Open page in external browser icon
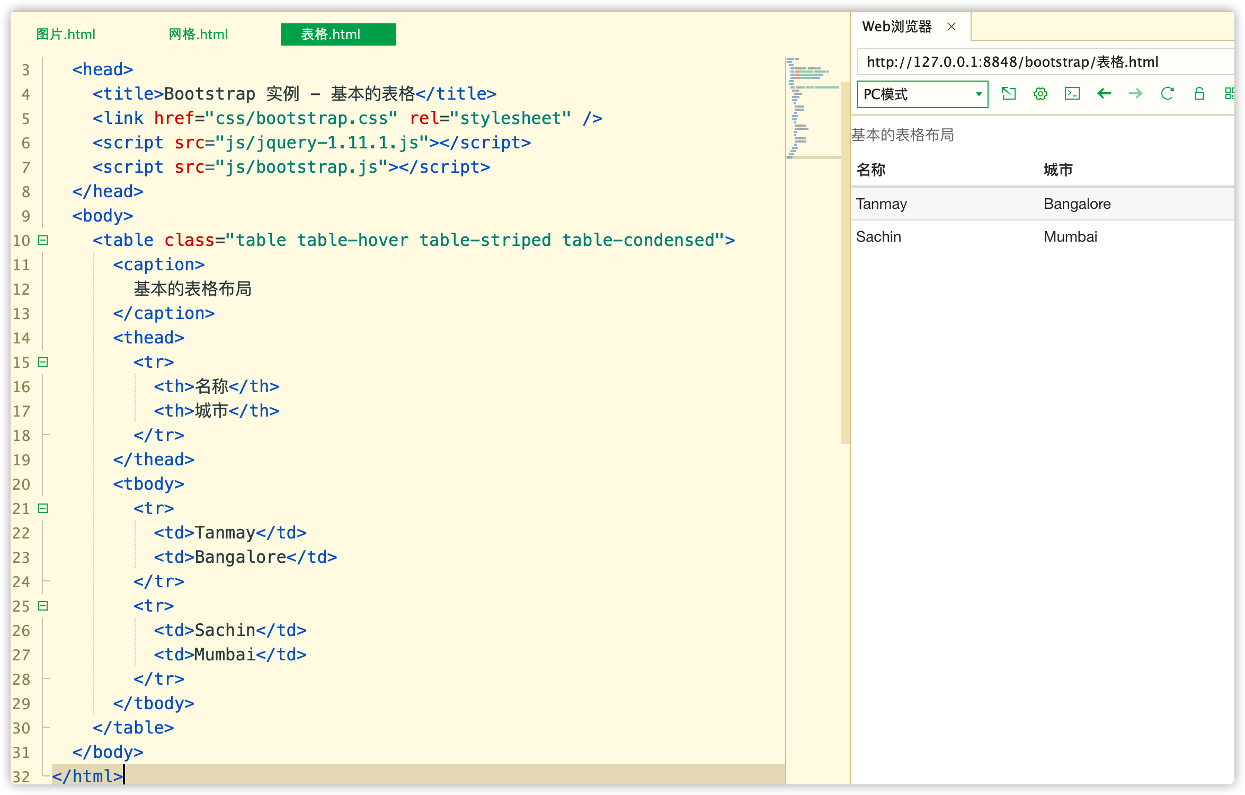This screenshot has height=795, width=1245. (1009, 94)
